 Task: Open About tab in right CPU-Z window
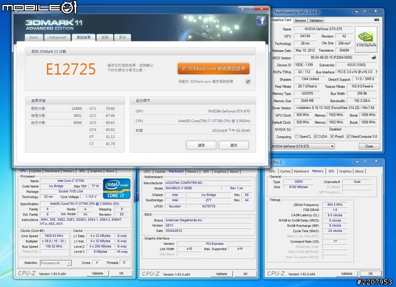pyautogui.click(x=359, y=171)
